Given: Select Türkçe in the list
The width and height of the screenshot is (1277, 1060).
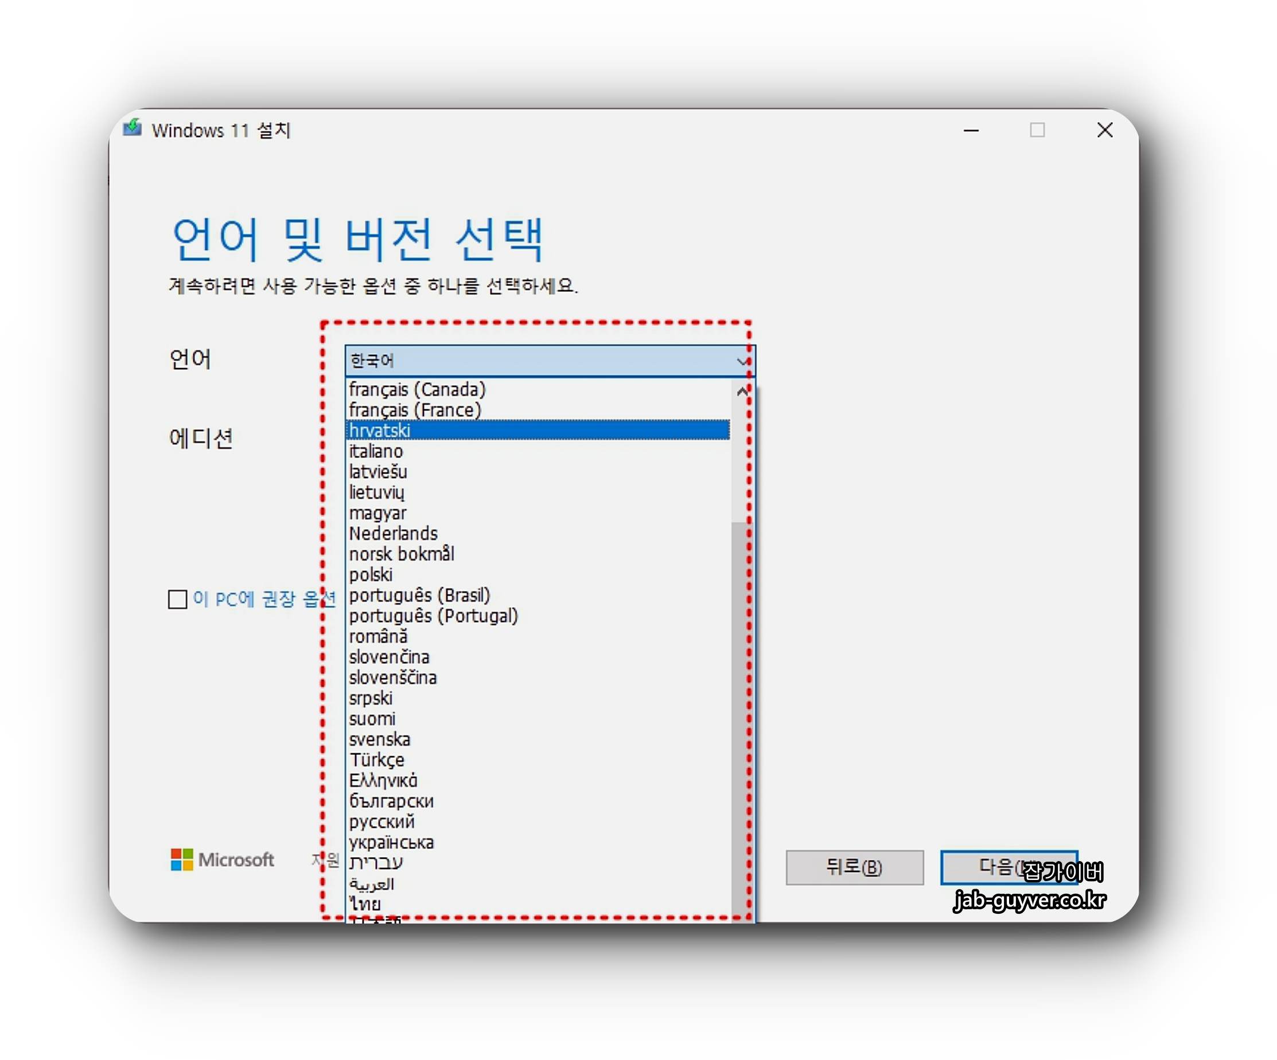Looking at the screenshot, I should pos(376,760).
